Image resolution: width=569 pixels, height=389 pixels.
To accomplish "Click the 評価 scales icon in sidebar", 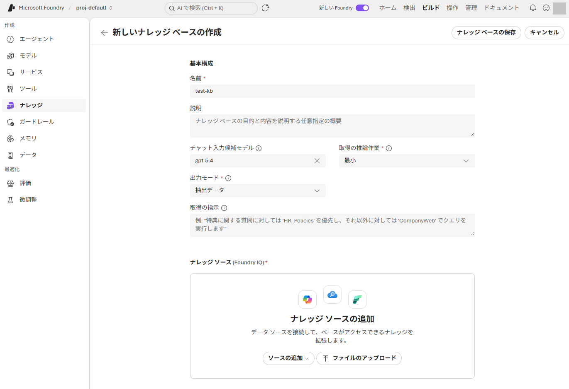I will coord(10,183).
